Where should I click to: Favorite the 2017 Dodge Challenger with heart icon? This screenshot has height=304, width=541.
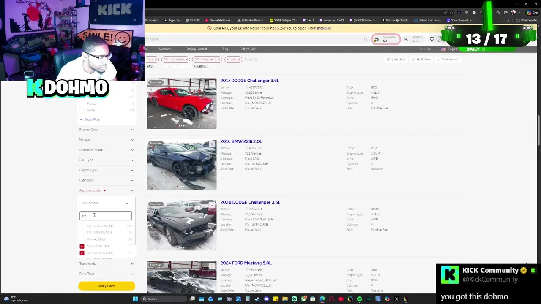pyautogui.click(x=212, y=83)
